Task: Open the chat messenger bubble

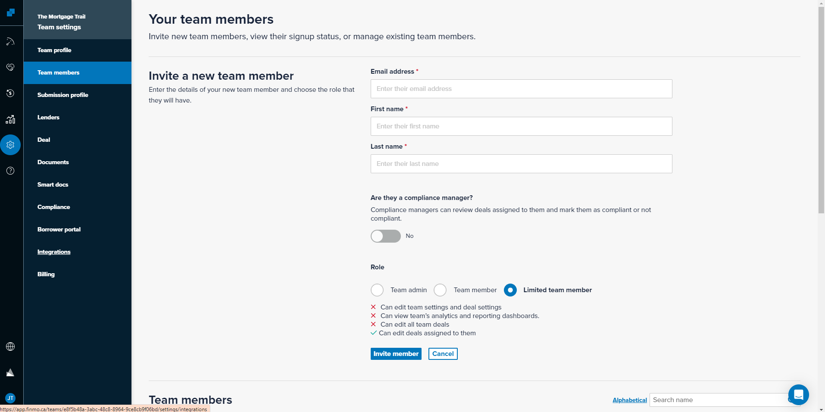Action: [798, 394]
